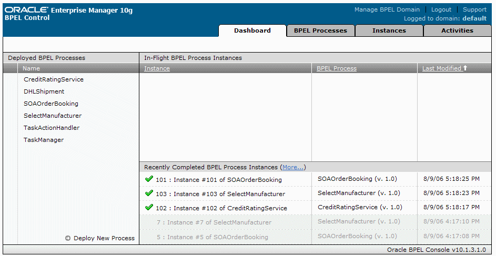Click the Last Modified sort arrow
Image resolution: width=496 pixels, height=256 pixels.
tap(465, 68)
